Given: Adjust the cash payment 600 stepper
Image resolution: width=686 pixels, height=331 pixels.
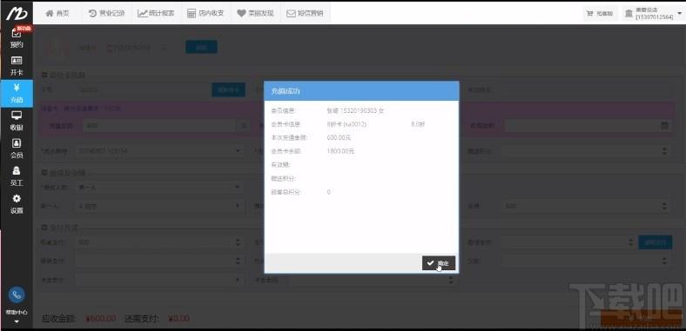Looking at the screenshot, I should (238, 242).
